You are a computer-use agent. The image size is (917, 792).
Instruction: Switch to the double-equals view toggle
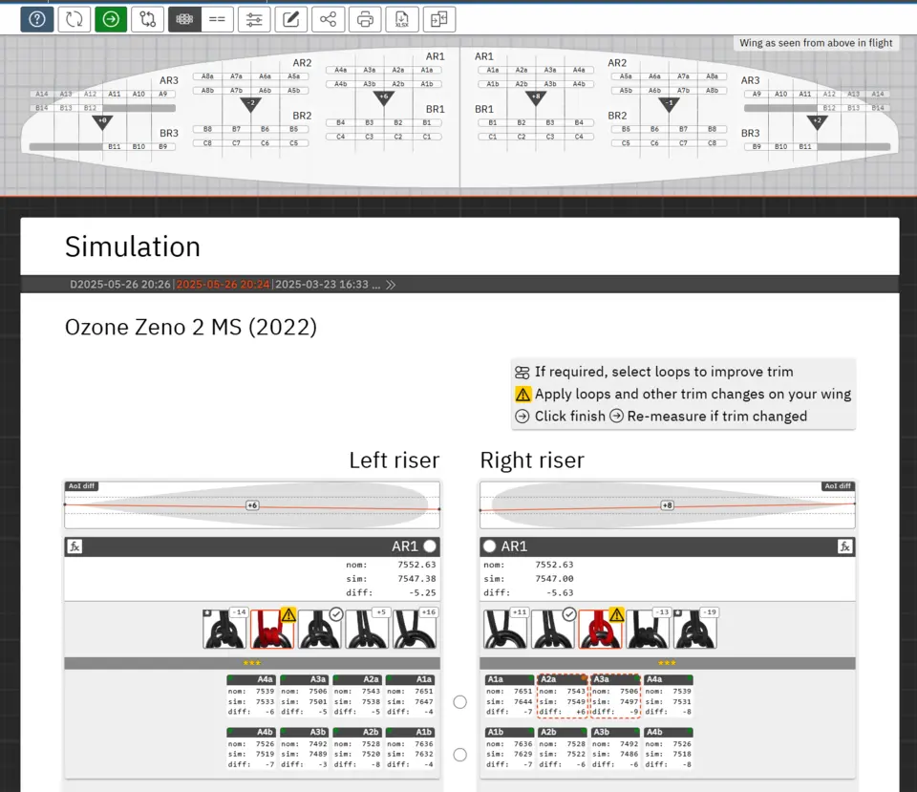217,20
